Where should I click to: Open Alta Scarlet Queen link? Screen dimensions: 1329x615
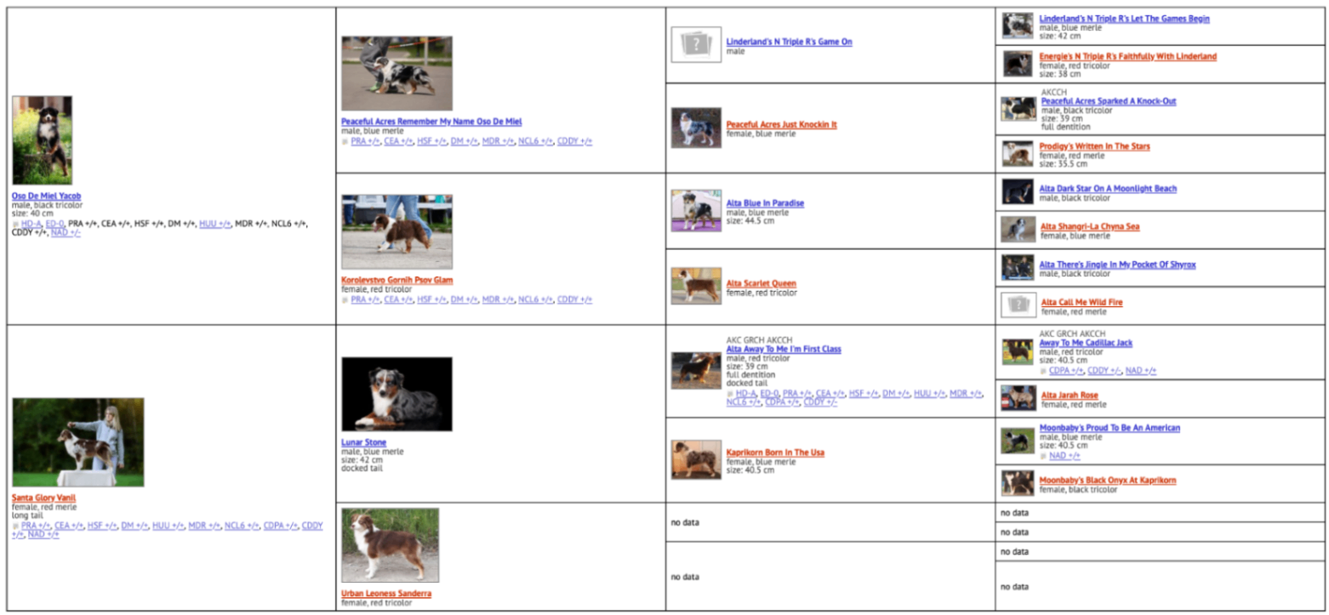tap(761, 283)
